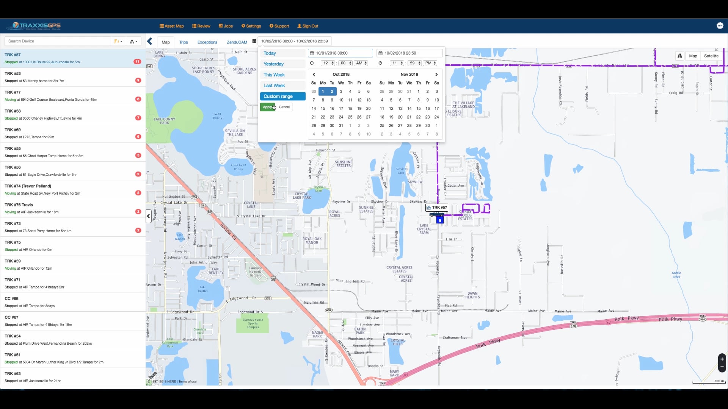728x409 pixels.
Task: Zoom out the map with minus
Action: coord(722,367)
